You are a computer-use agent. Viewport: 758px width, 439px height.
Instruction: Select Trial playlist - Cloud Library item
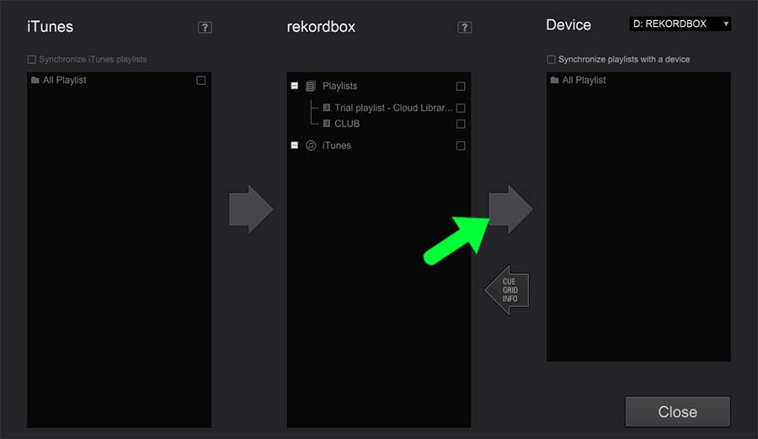click(393, 108)
